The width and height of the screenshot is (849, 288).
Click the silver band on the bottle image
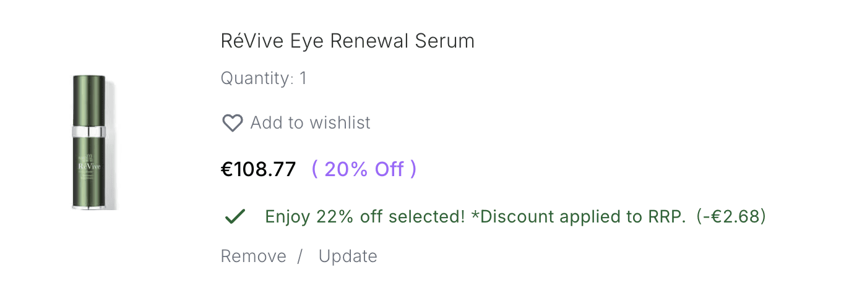click(x=89, y=131)
